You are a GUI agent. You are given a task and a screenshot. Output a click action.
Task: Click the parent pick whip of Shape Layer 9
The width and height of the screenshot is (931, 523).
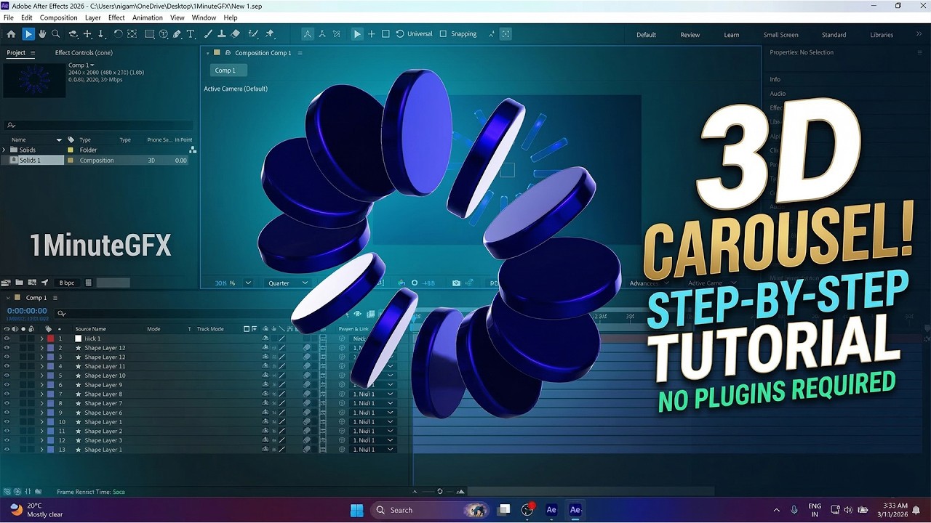click(342, 385)
